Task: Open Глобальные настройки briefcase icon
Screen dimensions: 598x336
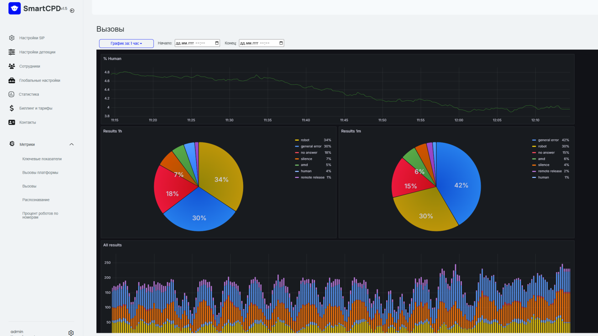Action: [x=12, y=80]
